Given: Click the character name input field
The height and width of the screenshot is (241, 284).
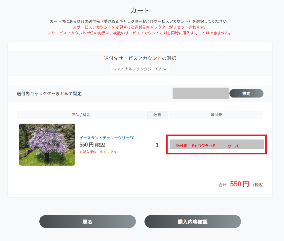Looking at the screenshot, I should (200, 93).
